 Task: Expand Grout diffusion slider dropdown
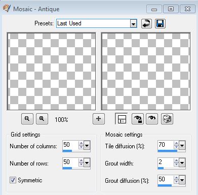click(182, 180)
